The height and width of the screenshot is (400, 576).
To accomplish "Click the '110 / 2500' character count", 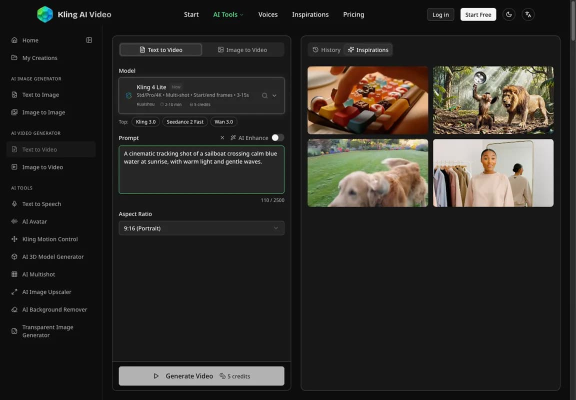I will coord(272,200).
